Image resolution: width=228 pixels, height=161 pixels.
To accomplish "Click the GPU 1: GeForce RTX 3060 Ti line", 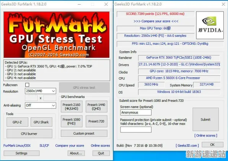I will (x=49, y=67).
